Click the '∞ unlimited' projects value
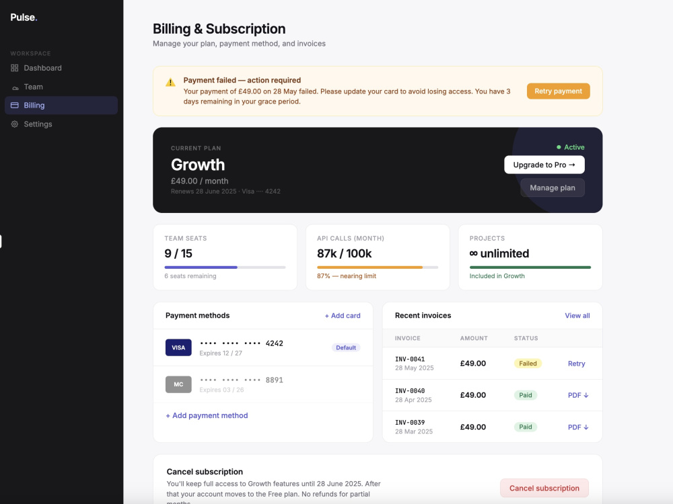 (499, 253)
